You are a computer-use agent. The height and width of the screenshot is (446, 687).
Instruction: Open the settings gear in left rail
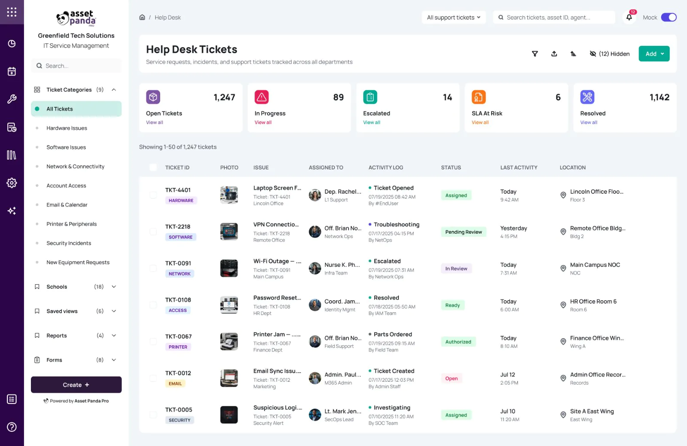12,183
